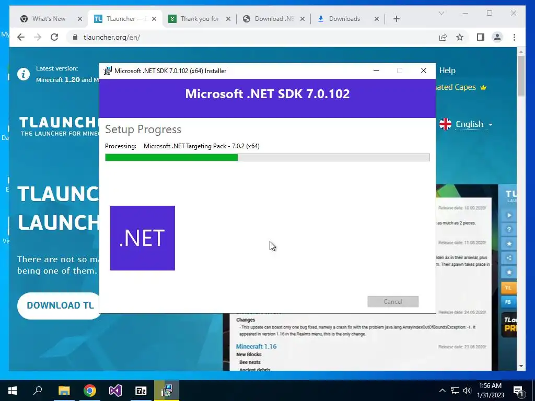Close the What's New tab
This screenshot has height=401, width=535.
coord(80,19)
